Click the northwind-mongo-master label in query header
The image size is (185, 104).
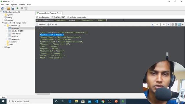tap(78, 17)
